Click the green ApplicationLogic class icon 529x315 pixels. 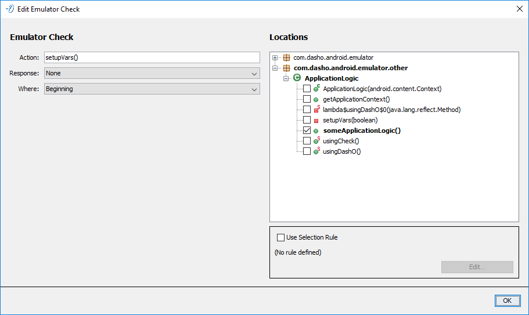click(x=297, y=78)
